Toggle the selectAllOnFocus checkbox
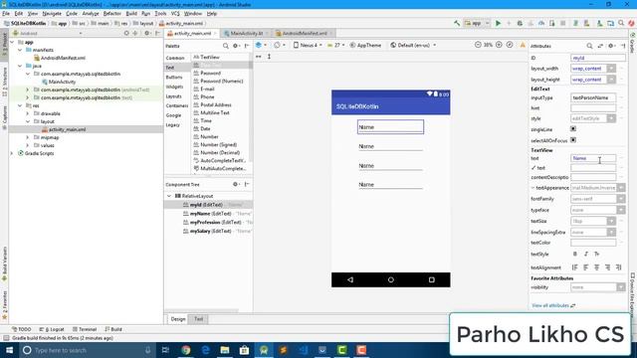This screenshot has height=358, width=637. click(x=573, y=140)
